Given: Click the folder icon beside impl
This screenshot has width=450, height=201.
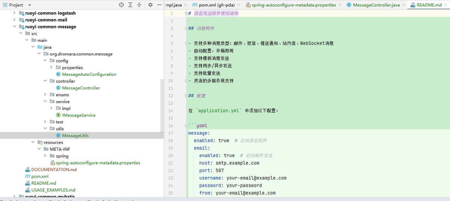Looking at the screenshot, I should click(x=58, y=108).
